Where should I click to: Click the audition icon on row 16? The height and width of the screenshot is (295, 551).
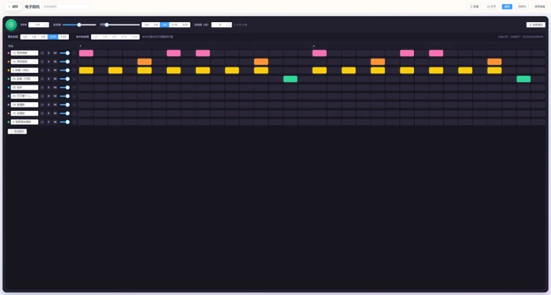42,61
